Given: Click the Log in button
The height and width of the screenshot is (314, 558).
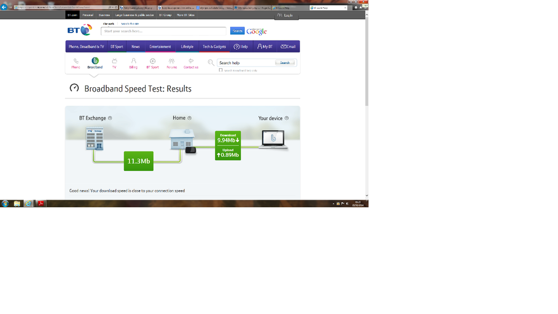Looking at the screenshot, I should [x=287, y=15].
